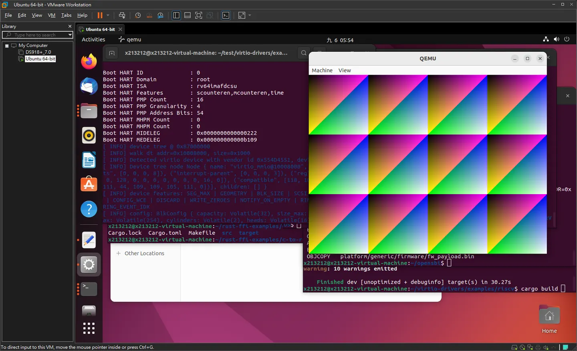
Task: Open the QEMU Machine menu
Action: (322, 70)
